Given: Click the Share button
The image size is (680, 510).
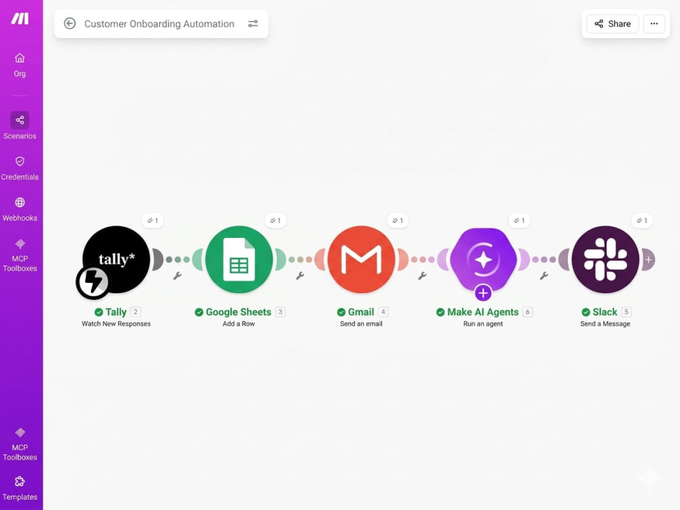Looking at the screenshot, I should coord(613,24).
